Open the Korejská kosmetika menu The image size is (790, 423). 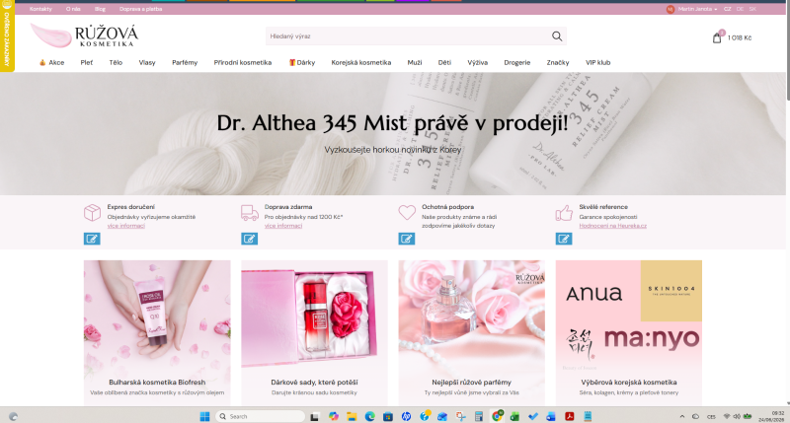tap(361, 63)
